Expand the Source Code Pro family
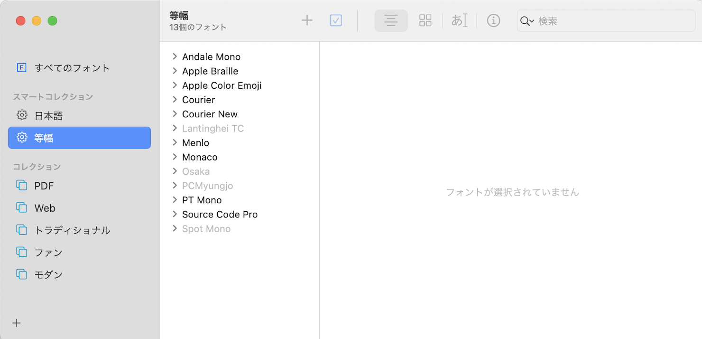The image size is (702, 339). (x=175, y=214)
